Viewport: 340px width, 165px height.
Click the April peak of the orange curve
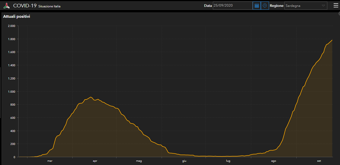click(91, 97)
